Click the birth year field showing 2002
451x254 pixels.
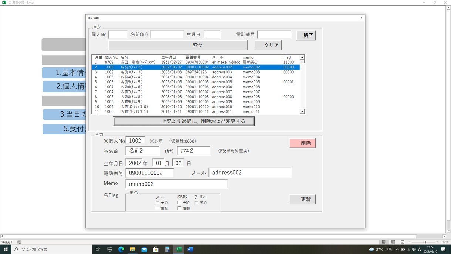134,163
